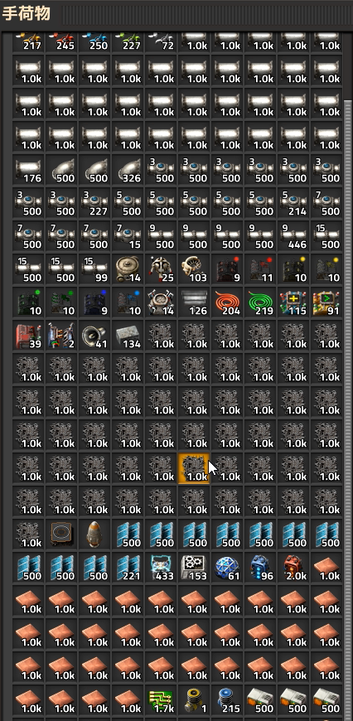Viewport: 353px width, 721px height.
Task: Select the 3-length underground pipe stack of 227
Action: 94,203
